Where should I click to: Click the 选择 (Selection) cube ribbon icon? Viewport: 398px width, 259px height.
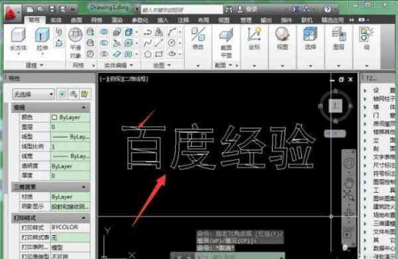click(310, 39)
